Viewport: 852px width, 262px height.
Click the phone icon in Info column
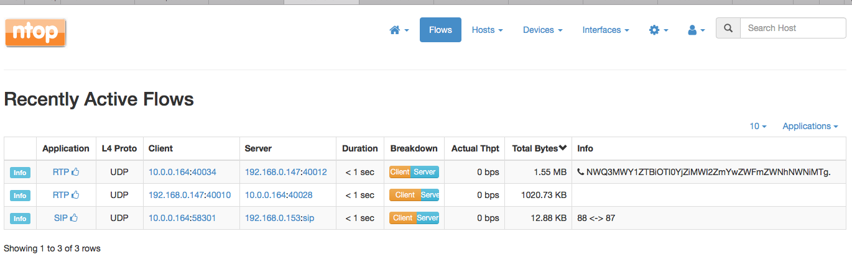[x=581, y=172]
